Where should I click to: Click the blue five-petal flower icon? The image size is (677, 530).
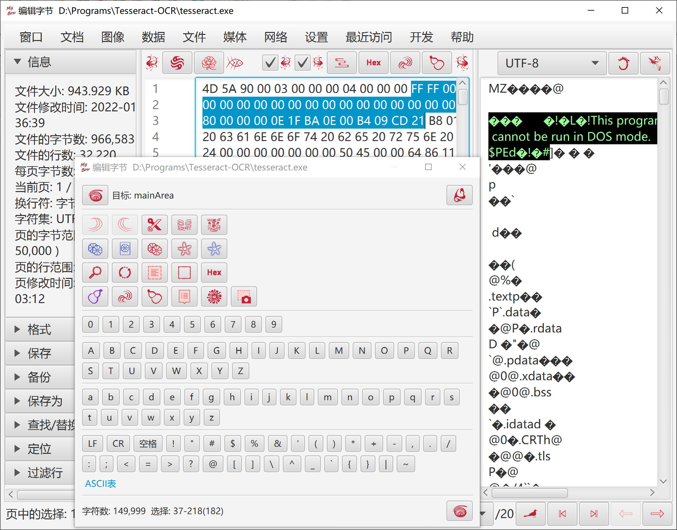214,249
